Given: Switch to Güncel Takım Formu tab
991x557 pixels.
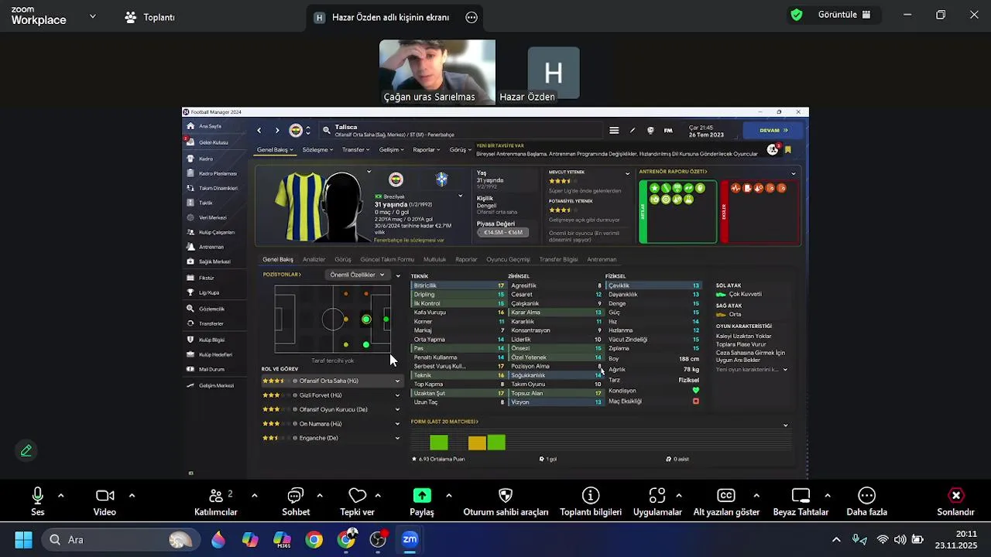Looking at the screenshot, I should 387,260.
